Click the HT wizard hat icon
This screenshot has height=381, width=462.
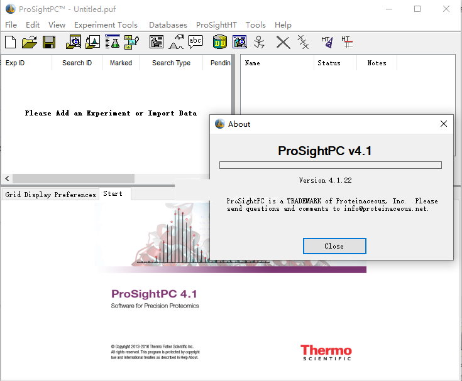coord(327,42)
